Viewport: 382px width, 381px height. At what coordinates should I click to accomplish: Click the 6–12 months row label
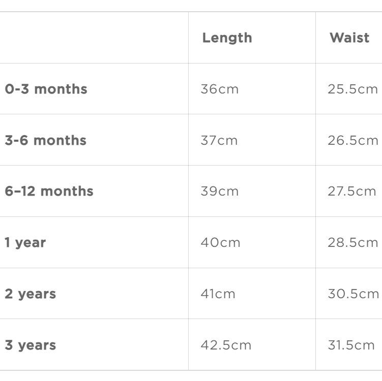pos(49,192)
